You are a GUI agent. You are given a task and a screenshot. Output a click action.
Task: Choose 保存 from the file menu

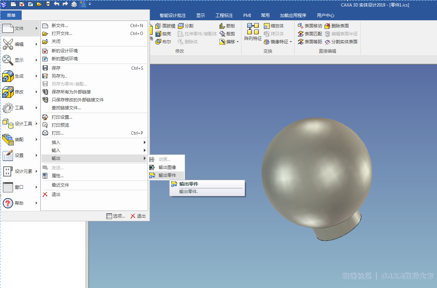94,68
